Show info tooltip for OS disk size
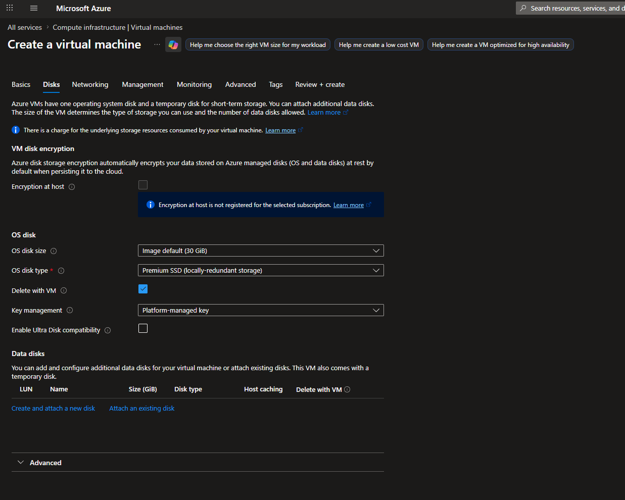Viewport: 625px width, 500px height. point(54,251)
